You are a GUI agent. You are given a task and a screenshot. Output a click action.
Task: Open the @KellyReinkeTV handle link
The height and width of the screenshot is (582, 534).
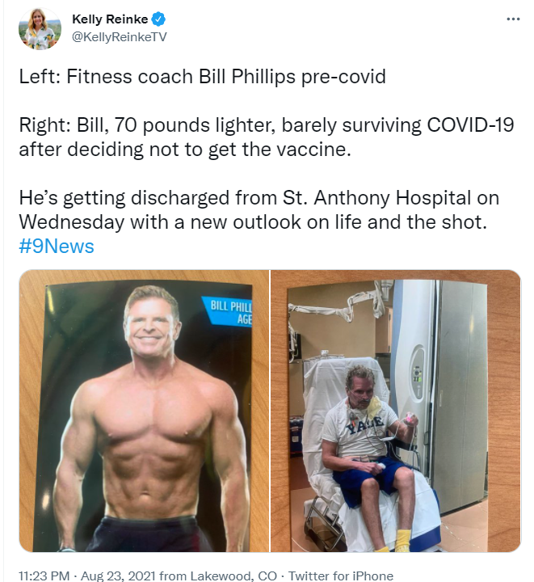pyautogui.click(x=119, y=36)
